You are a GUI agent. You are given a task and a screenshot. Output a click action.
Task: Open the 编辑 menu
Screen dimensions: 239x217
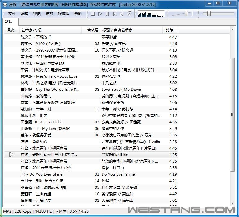(x=25, y=14)
